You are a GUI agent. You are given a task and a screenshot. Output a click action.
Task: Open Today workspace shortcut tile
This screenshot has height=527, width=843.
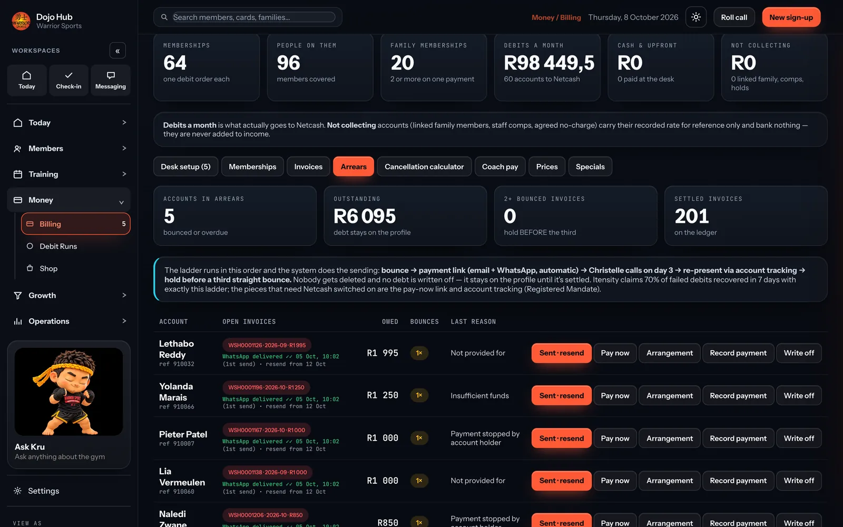pyautogui.click(x=27, y=80)
